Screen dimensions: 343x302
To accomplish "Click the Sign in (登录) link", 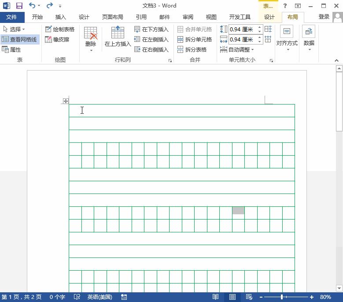I will (x=324, y=17).
